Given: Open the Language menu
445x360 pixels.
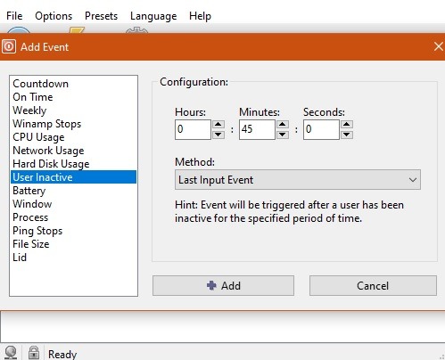Looking at the screenshot, I should pyautogui.click(x=153, y=16).
